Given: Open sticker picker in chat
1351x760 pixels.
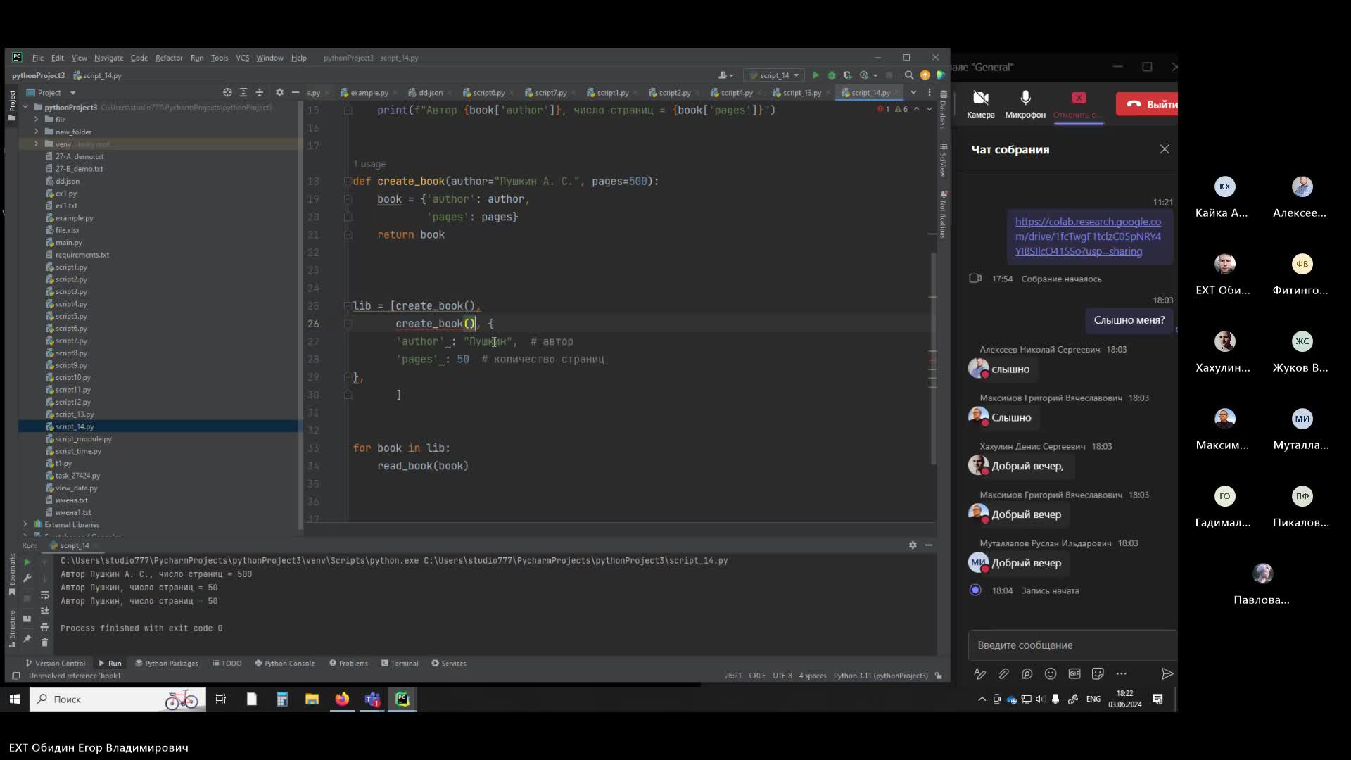Looking at the screenshot, I should pos(1098,674).
